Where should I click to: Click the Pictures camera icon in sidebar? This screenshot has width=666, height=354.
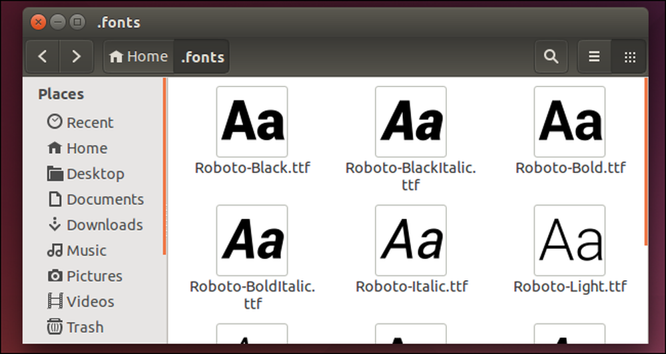(x=55, y=276)
